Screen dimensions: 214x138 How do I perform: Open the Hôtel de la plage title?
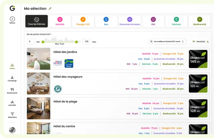click(65, 102)
